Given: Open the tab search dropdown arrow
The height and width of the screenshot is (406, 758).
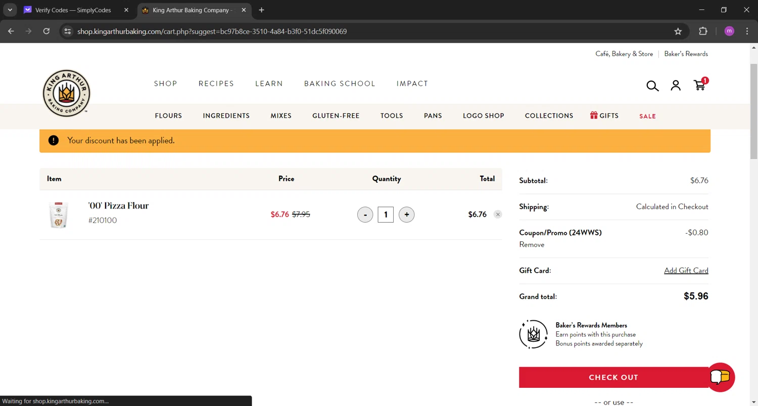Looking at the screenshot, I should (10, 10).
